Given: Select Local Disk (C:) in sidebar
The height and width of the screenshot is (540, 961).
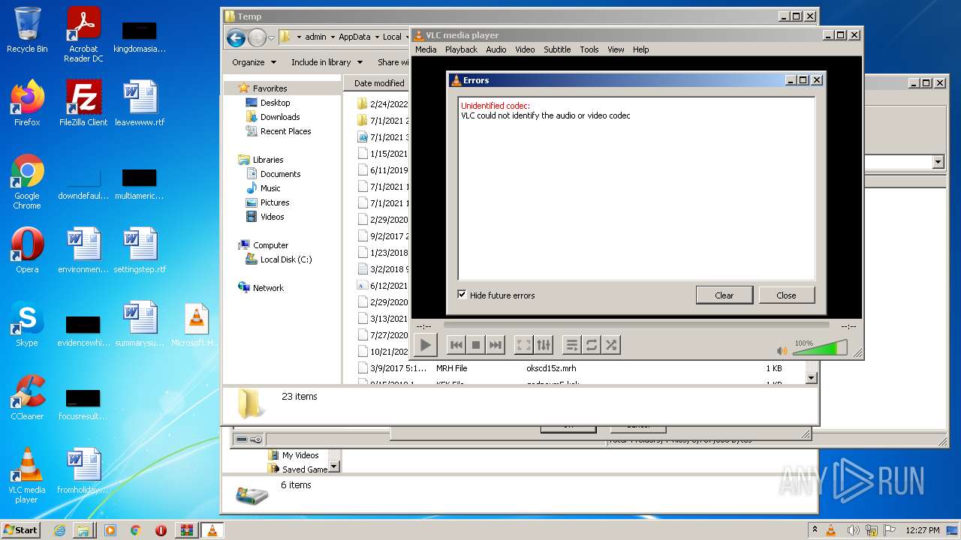Looking at the screenshot, I should tap(285, 259).
